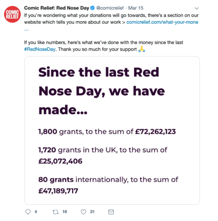Reply using the speech bubble icon

(28, 212)
